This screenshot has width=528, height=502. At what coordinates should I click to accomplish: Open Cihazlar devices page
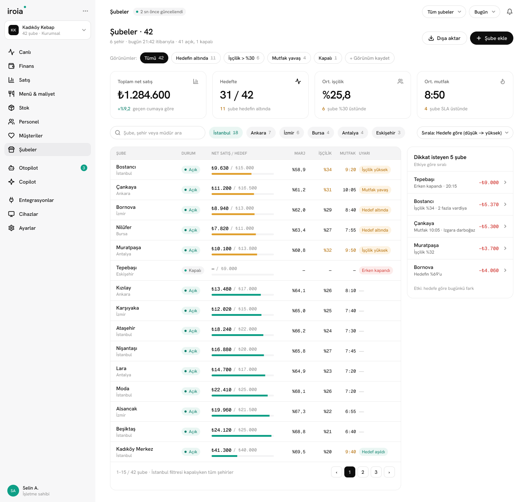[x=48, y=214]
